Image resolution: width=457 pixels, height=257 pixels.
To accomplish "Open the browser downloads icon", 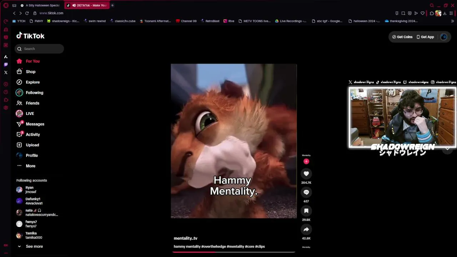I will pyautogui.click(x=445, y=13).
